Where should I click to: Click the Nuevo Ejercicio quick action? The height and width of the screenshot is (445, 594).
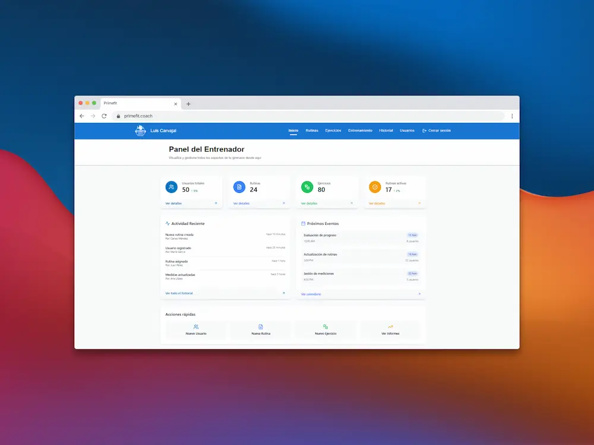tap(326, 329)
